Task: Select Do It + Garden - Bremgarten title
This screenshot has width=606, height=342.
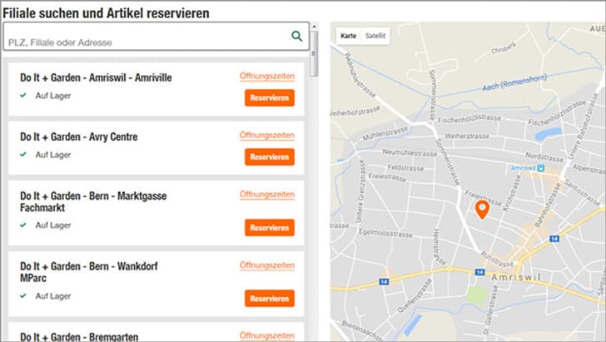Action: 79,336
